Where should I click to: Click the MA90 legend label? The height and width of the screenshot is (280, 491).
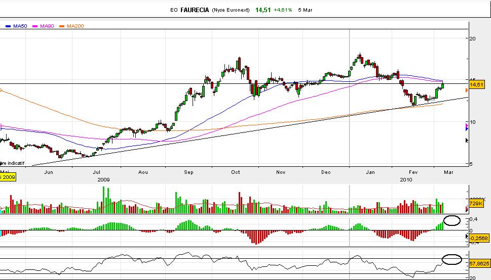tap(47, 26)
